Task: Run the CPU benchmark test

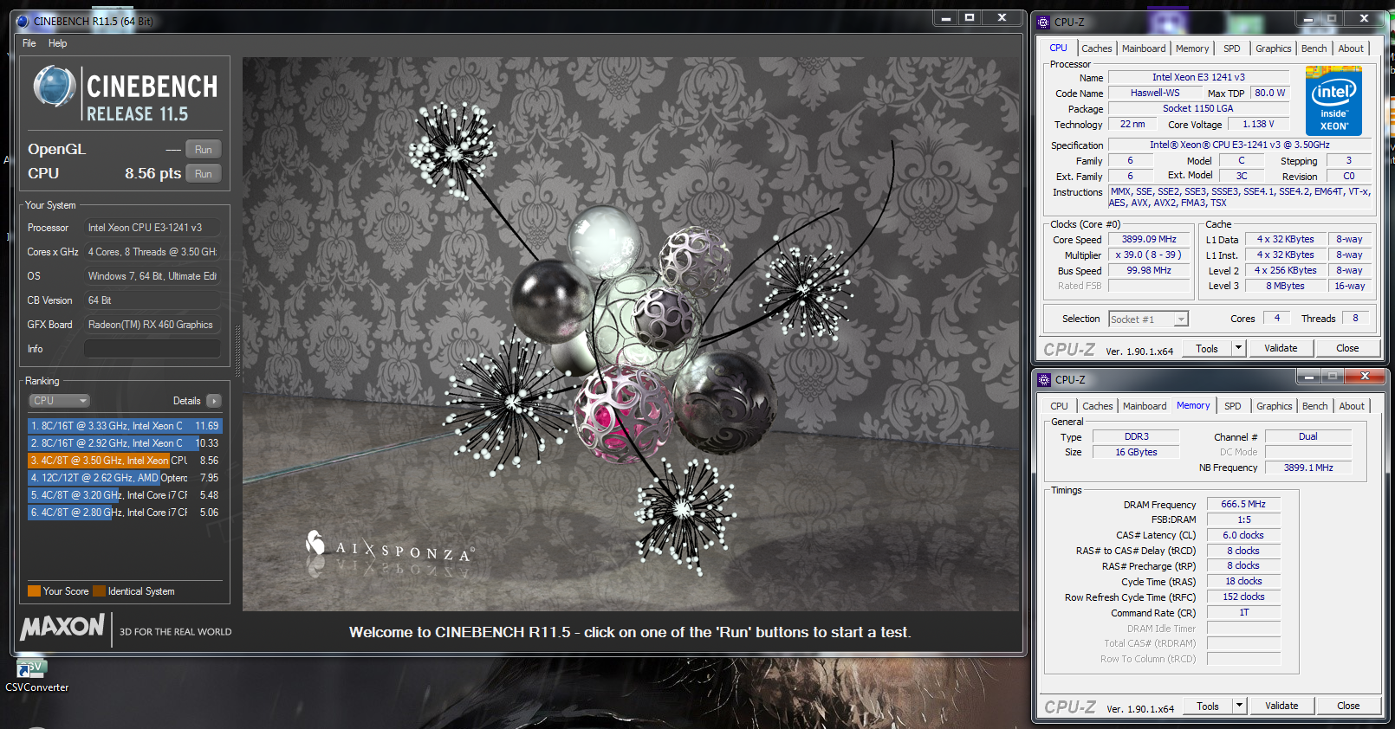Action: [x=204, y=174]
